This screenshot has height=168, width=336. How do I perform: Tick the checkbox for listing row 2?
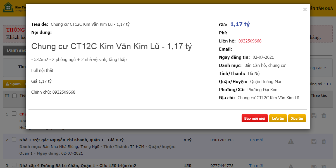pyautogui.click(x=14, y=139)
